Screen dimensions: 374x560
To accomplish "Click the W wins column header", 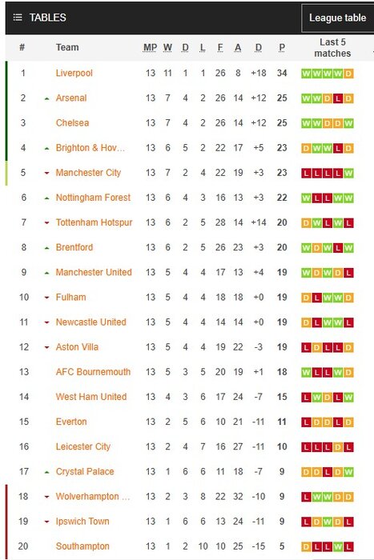I will pyautogui.click(x=167, y=47).
